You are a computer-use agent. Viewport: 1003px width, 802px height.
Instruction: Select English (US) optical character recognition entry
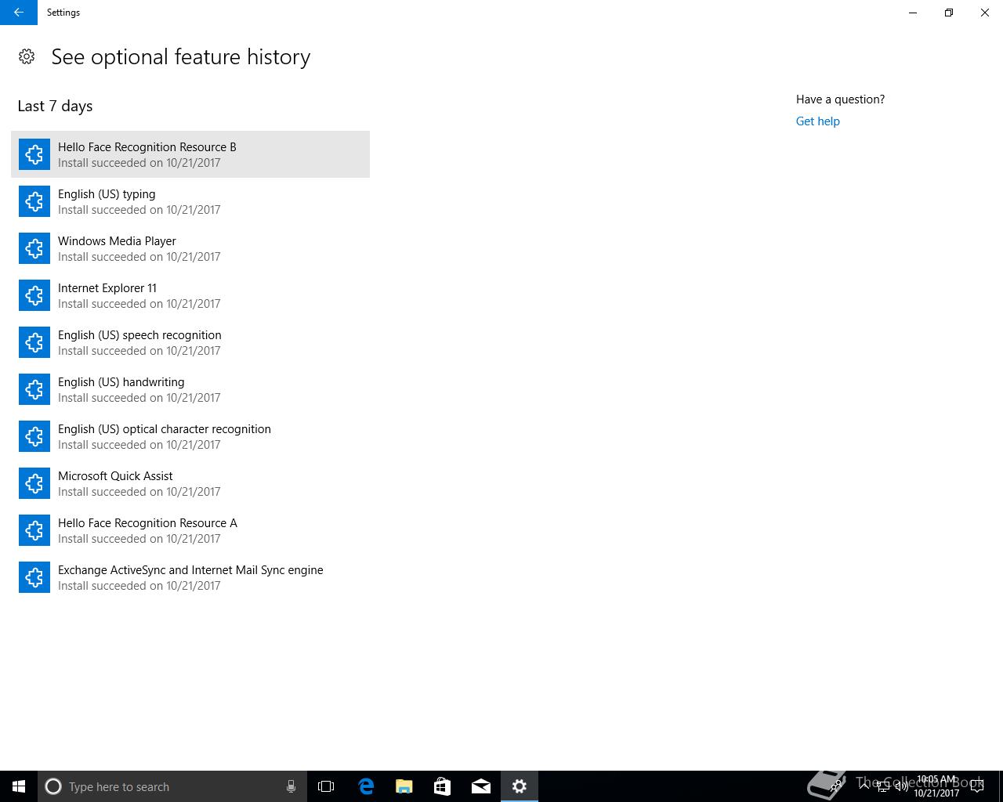[190, 436]
